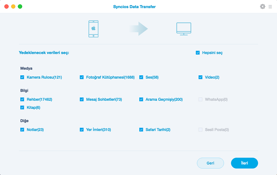Screen dimensions: 277x175
Task: Uncheck Safari Tarihi(2) checkbox
Action: point(141,130)
